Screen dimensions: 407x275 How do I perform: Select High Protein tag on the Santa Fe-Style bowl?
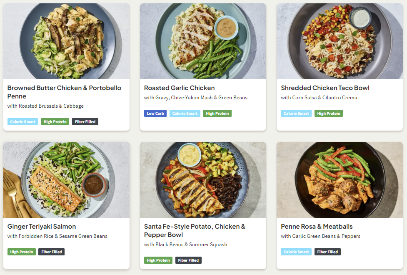click(x=158, y=260)
